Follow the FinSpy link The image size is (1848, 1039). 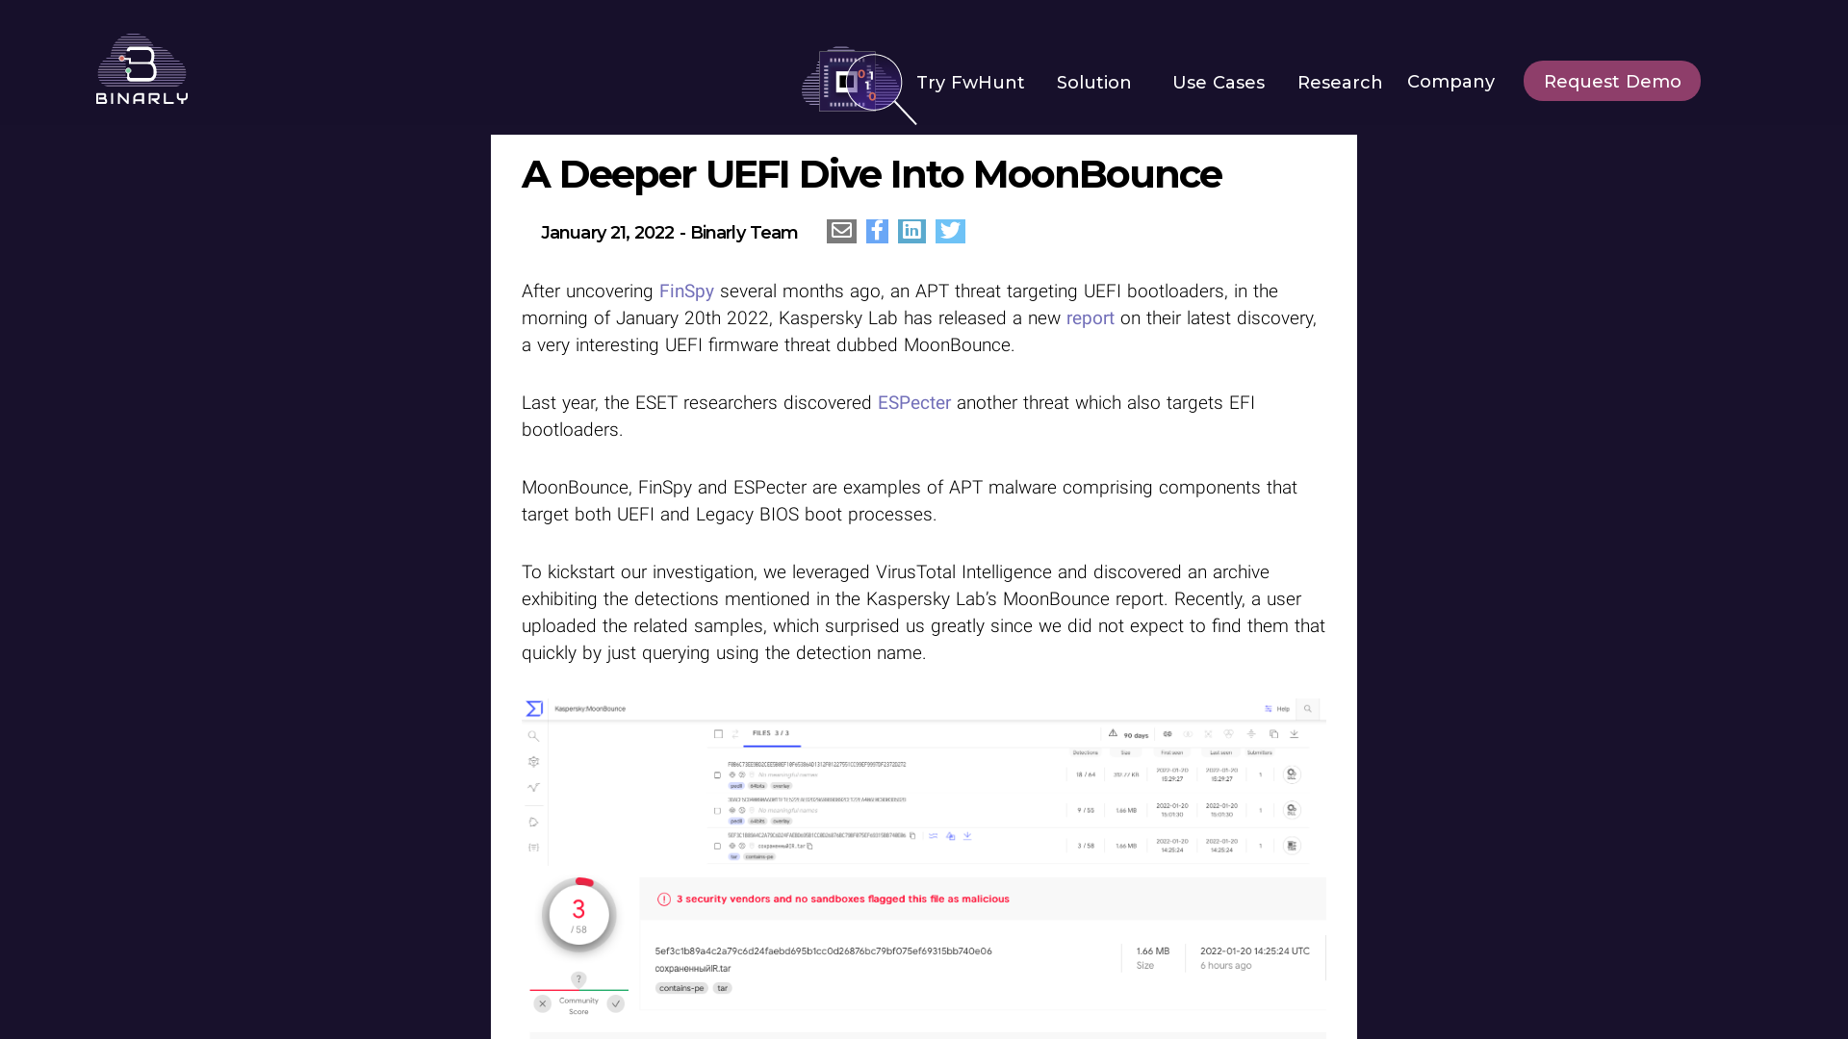[686, 291]
